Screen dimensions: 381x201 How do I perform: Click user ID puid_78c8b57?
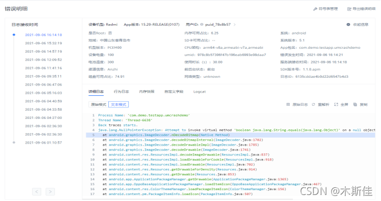point(218,25)
